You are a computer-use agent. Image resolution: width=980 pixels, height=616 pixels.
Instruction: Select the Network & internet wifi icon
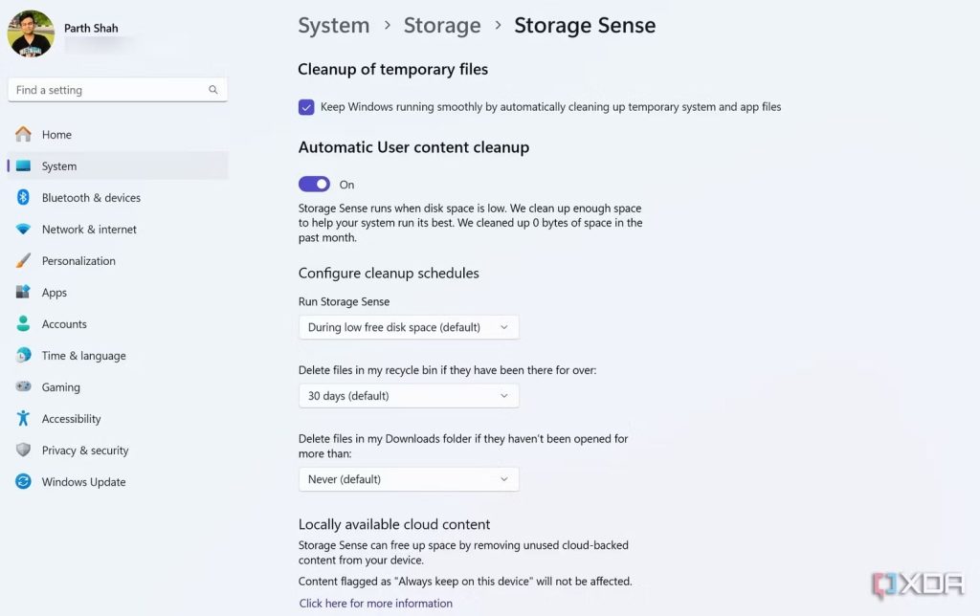[23, 230]
